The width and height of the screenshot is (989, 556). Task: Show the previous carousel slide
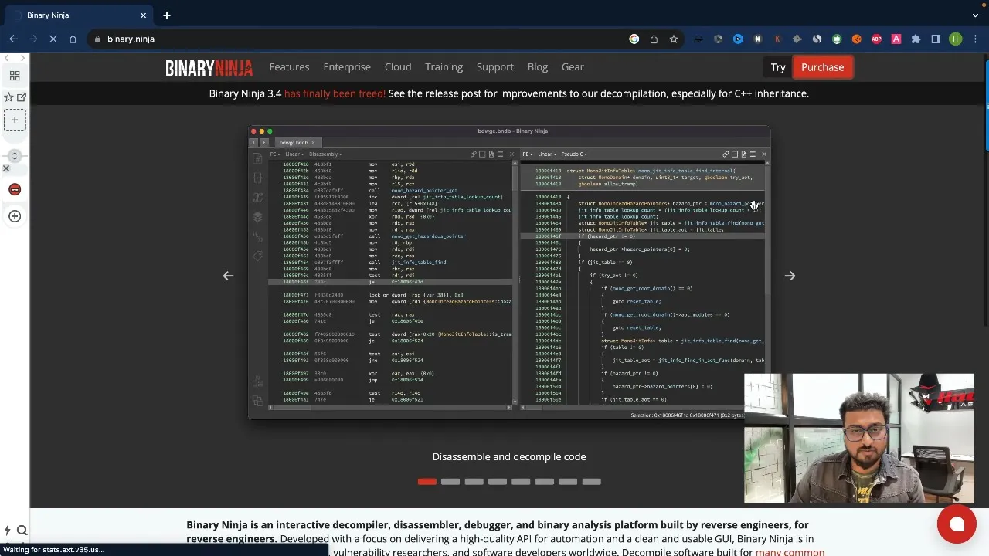click(x=228, y=276)
